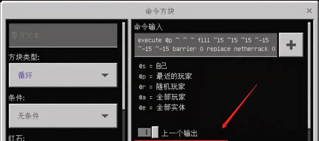Click the 命令输入 section label
319x141 pixels.
tap(148, 27)
